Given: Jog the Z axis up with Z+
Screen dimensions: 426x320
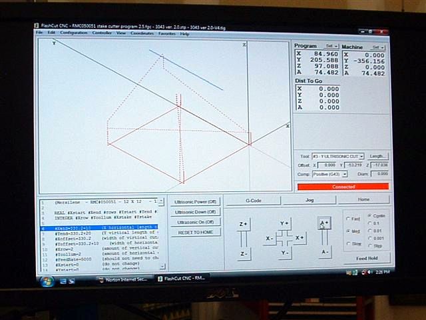Looking at the screenshot, I should coord(244,224).
